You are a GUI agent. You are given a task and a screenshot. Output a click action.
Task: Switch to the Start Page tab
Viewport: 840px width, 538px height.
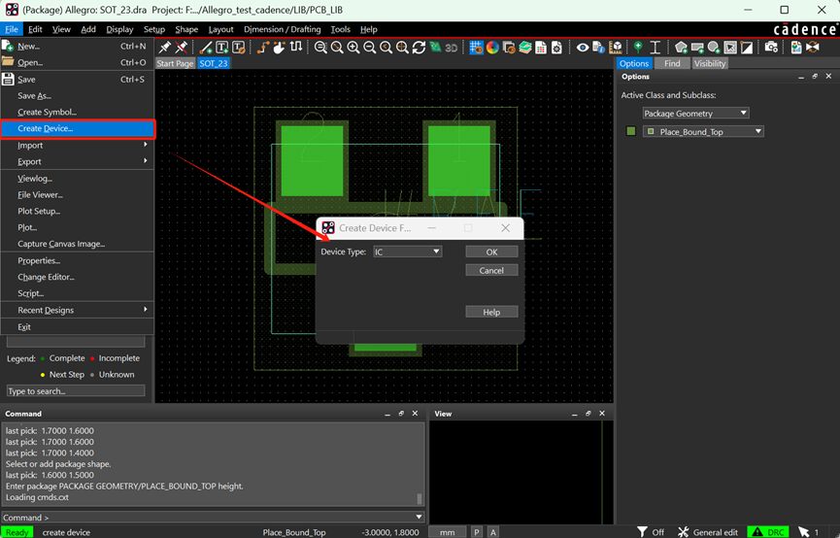(175, 63)
